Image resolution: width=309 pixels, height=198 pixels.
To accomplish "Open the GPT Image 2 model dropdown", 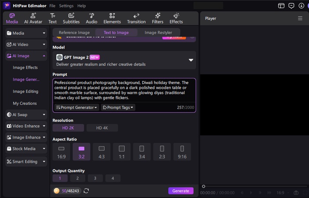I will pyautogui.click(x=124, y=60).
